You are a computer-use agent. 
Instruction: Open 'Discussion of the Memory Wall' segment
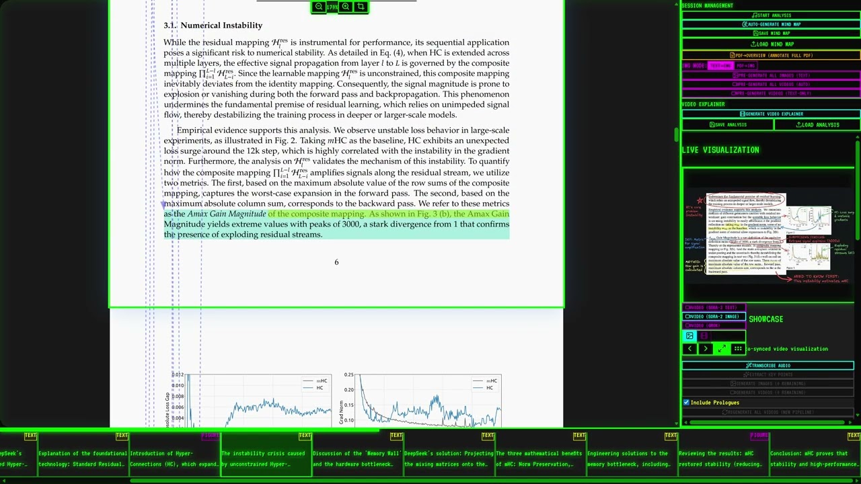tap(357, 454)
